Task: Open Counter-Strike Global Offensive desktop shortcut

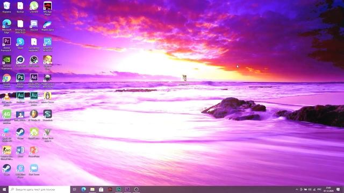Action: coord(6,151)
